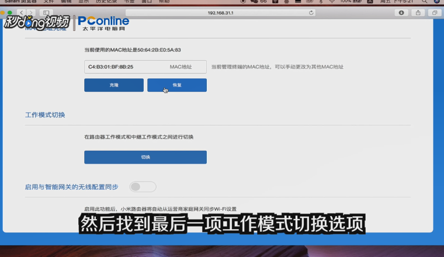Click text 在路由器工作模式和中继工作模式之间进行切换

[x=139, y=137]
